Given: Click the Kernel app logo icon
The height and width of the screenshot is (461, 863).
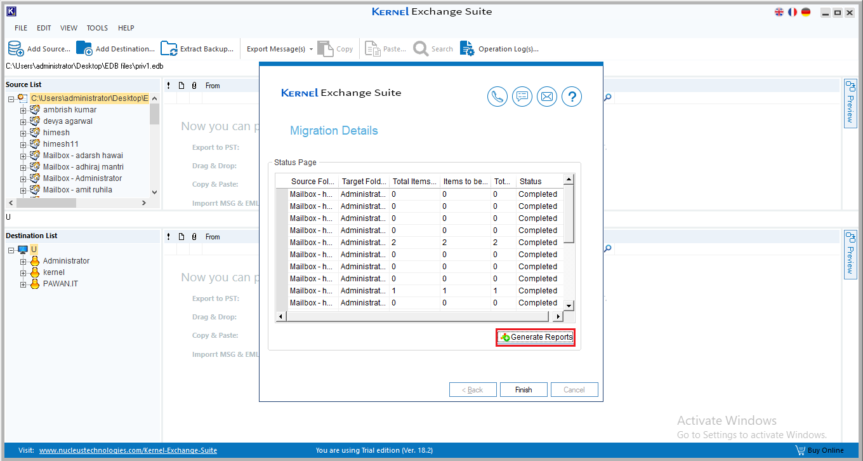Looking at the screenshot, I should pos(11,11).
